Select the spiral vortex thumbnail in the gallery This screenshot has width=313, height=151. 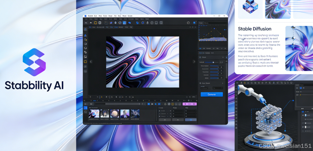pyautogui.click(x=135, y=114)
